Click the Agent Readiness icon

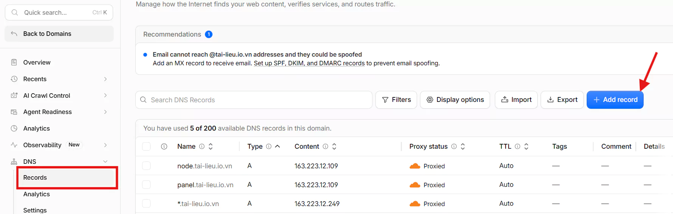click(14, 112)
